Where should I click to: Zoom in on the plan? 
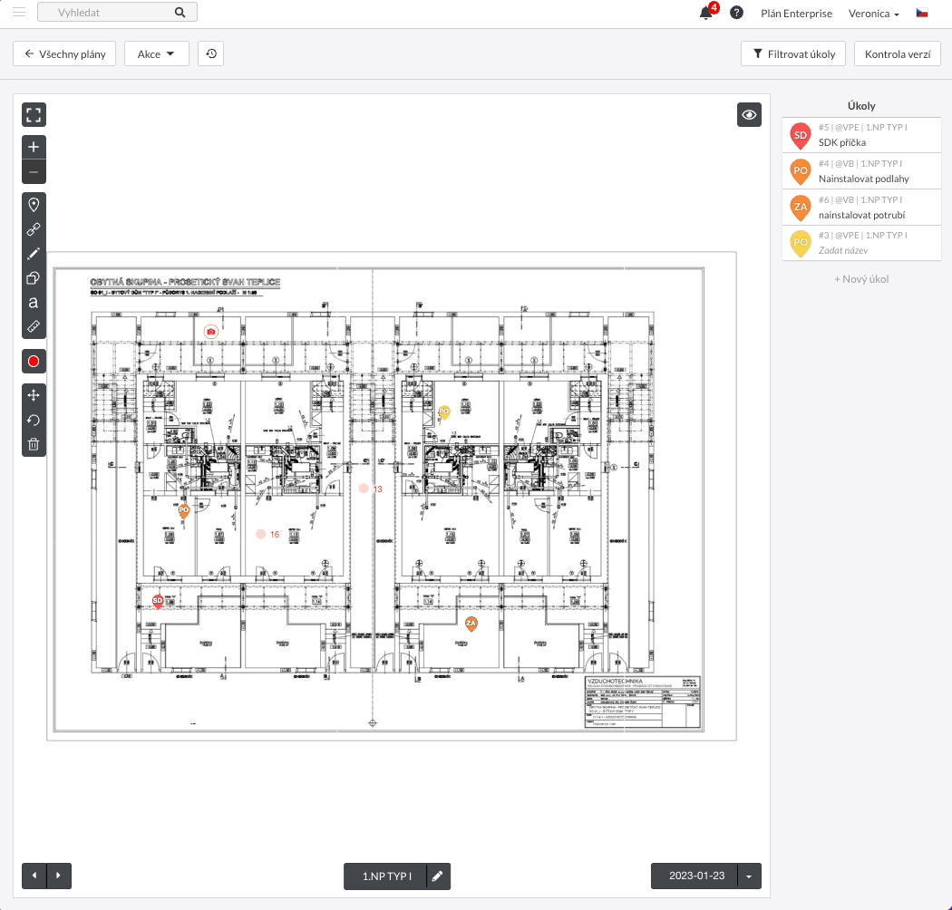34,147
